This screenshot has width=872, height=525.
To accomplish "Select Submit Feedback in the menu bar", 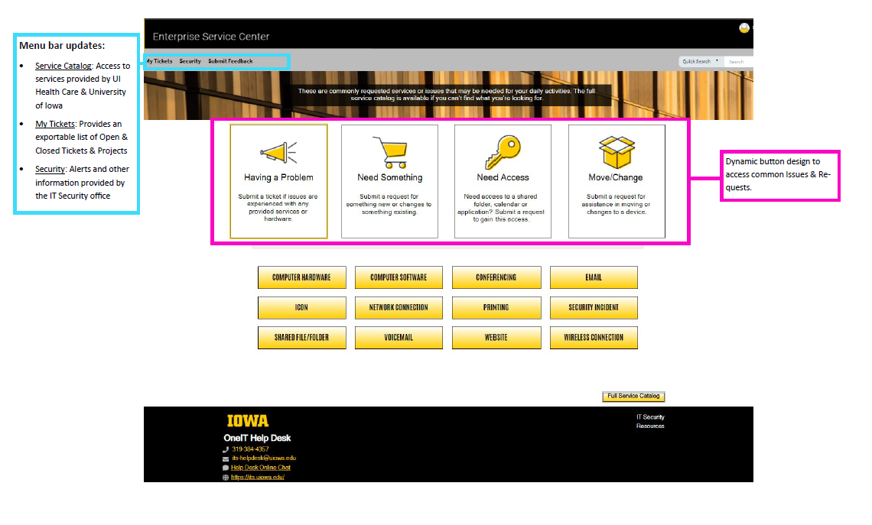I will [x=229, y=61].
